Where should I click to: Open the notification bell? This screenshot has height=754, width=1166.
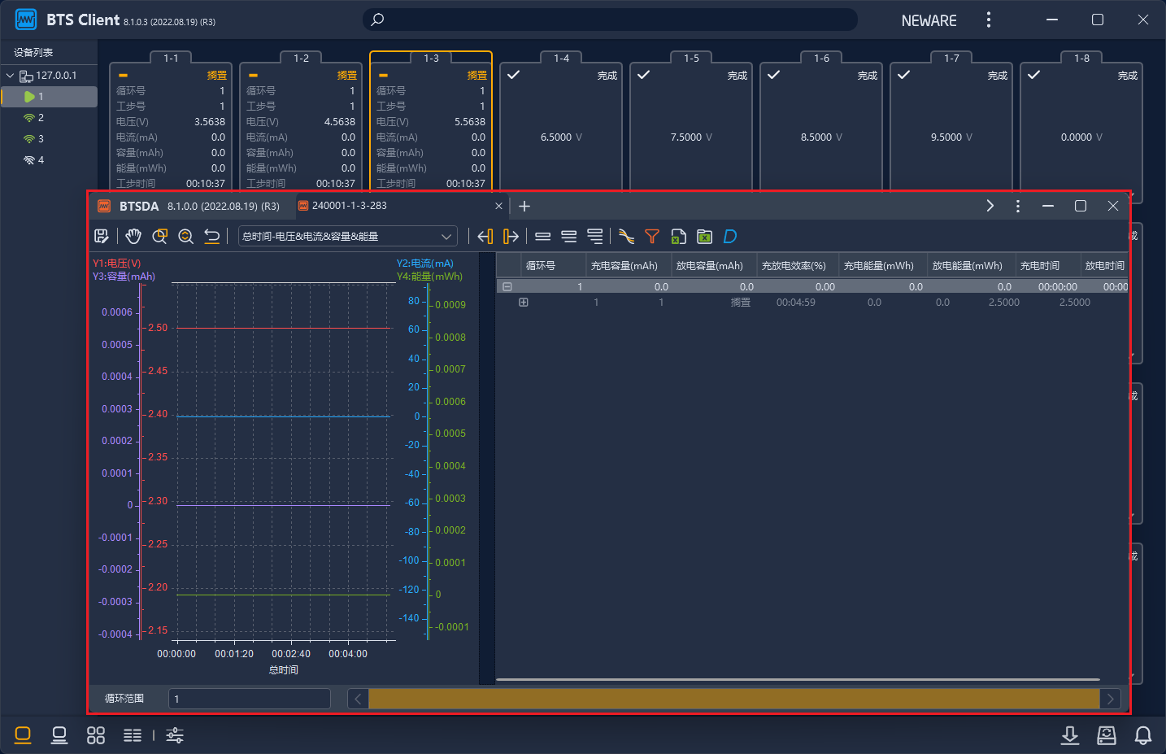pyautogui.click(x=1143, y=735)
